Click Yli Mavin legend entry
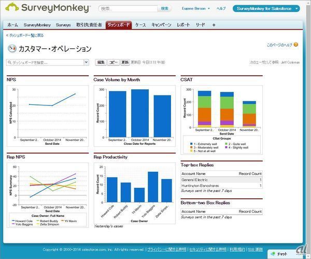This screenshot has height=259, width=311. pyautogui.click(x=69, y=221)
